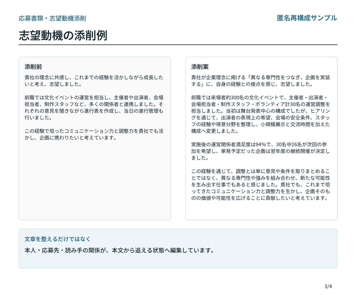Click the '匿名再構成サンプル' label
Viewport: 356px width, 296px height.
point(307,18)
